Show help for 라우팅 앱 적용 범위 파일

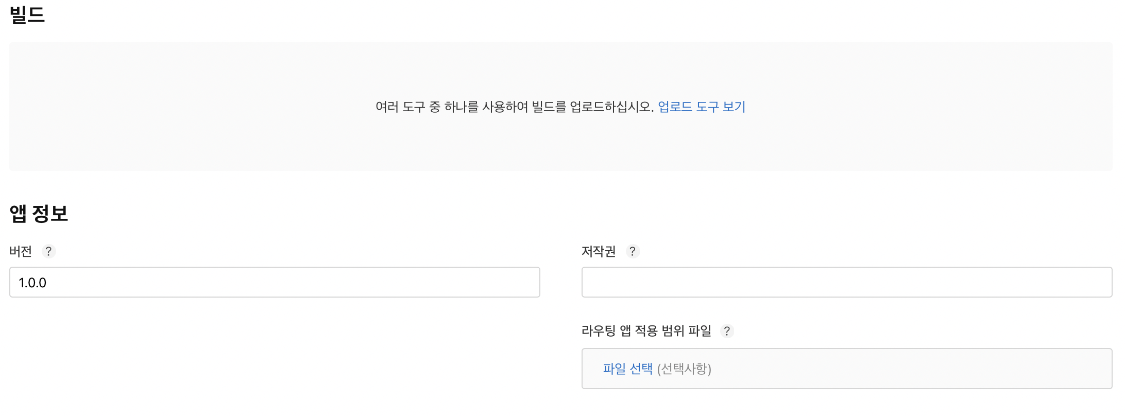(x=727, y=331)
